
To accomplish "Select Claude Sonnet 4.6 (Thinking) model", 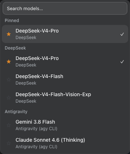I will (x=65, y=143).
